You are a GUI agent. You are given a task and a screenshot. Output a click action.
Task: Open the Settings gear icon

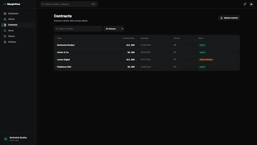tap(5, 42)
